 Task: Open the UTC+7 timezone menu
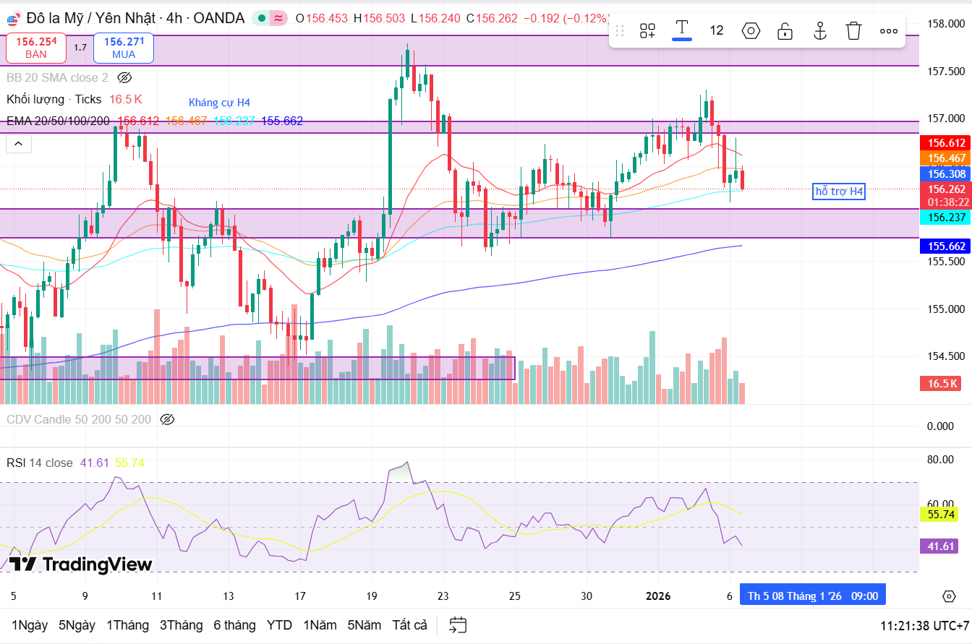(x=924, y=625)
